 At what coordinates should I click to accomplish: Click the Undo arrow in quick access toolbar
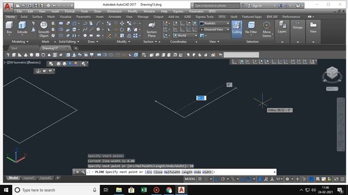tap(54, 5)
